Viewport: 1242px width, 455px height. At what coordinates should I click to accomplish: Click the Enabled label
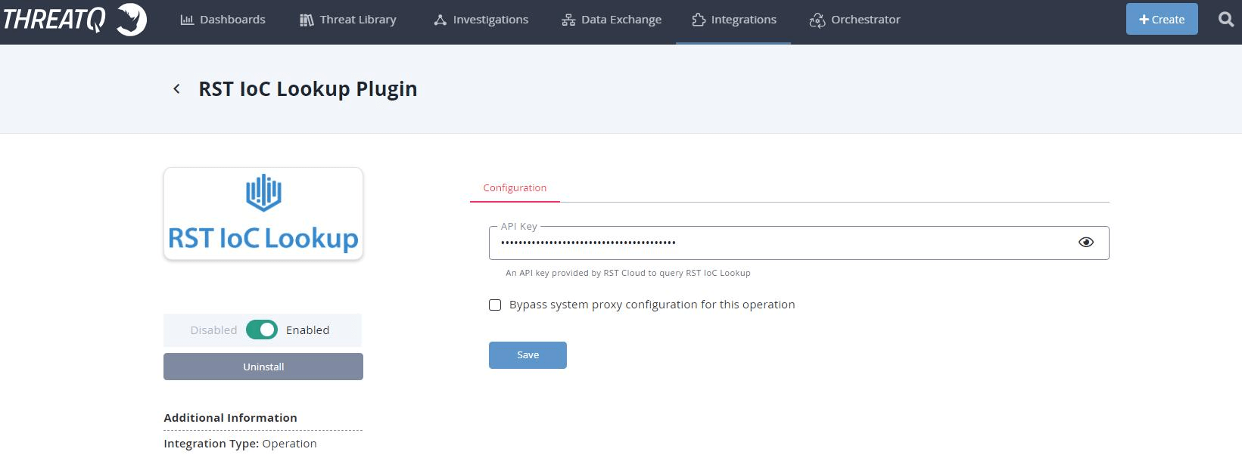tap(307, 330)
